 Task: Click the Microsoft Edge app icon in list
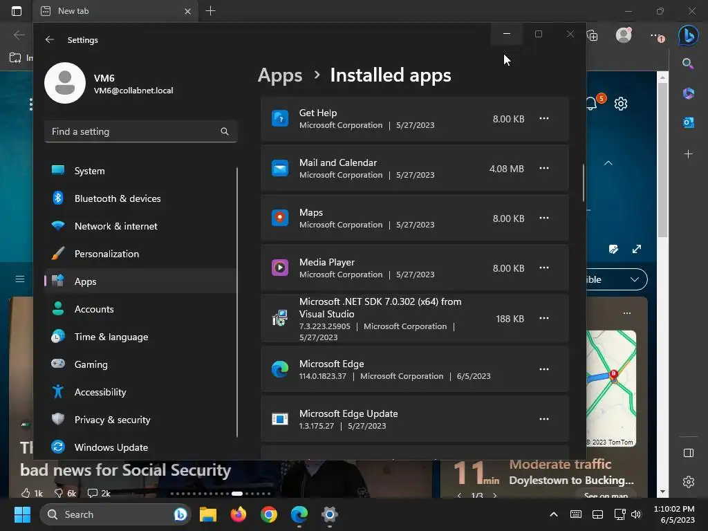coord(280,369)
